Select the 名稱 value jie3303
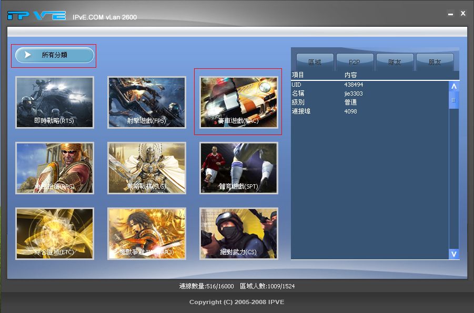The height and width of the screenshot is (313, 474). click(354, 93)
